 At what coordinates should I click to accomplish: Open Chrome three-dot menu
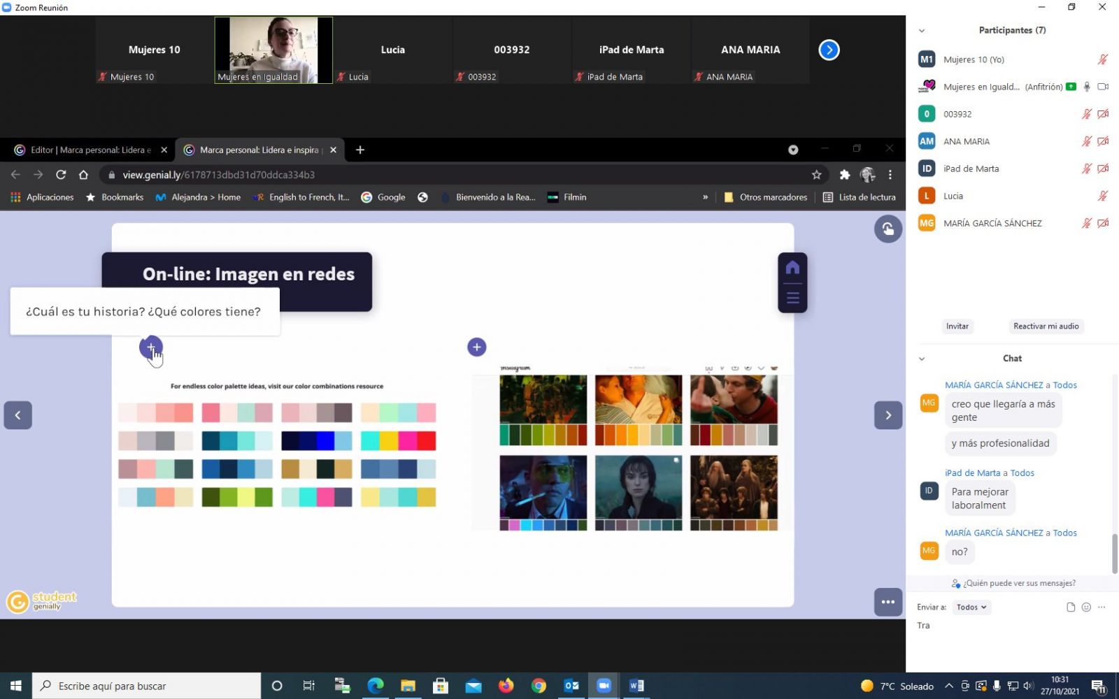[890, 175]
